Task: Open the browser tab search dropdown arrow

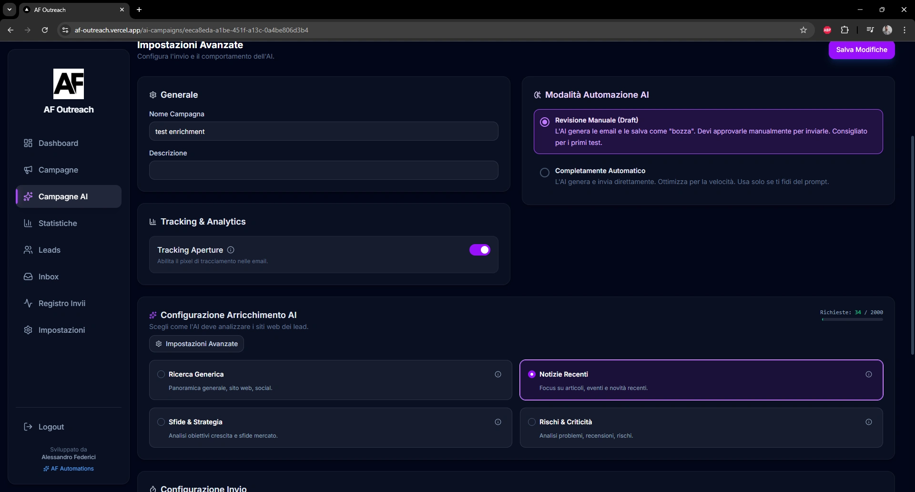Action: click(x=10, y=10)
